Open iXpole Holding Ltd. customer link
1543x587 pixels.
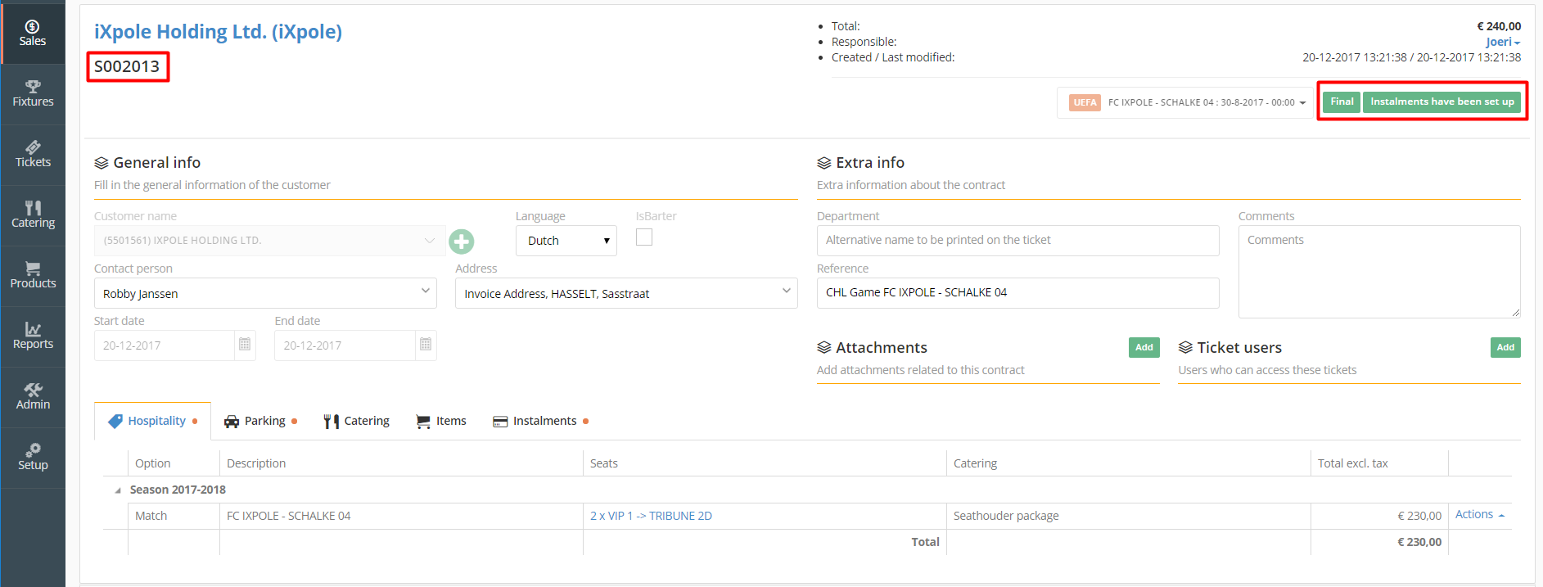218,32
